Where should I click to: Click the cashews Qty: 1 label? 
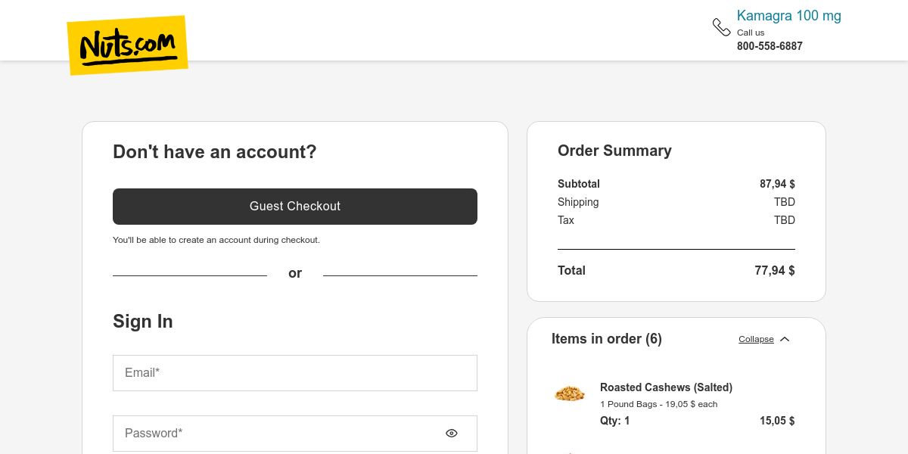tap(614, 421)
